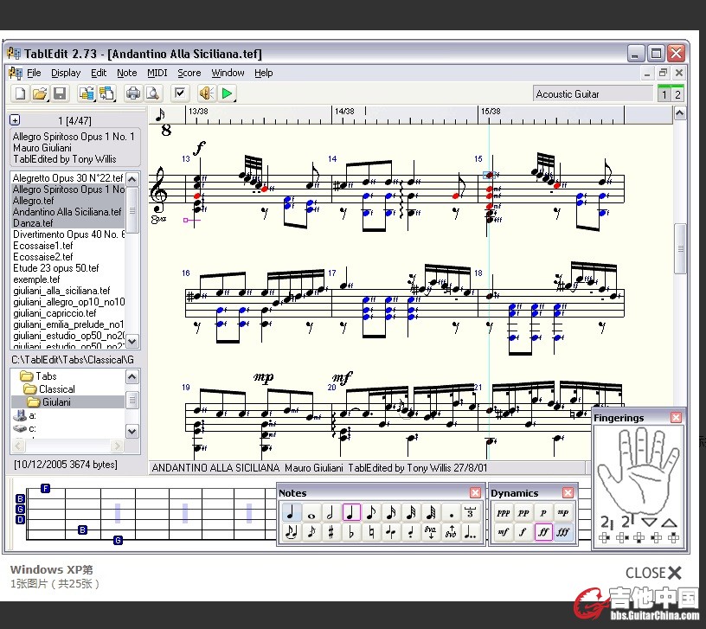Select the whole note in Notes palette

pyautogui.click(x=311, y=512)
